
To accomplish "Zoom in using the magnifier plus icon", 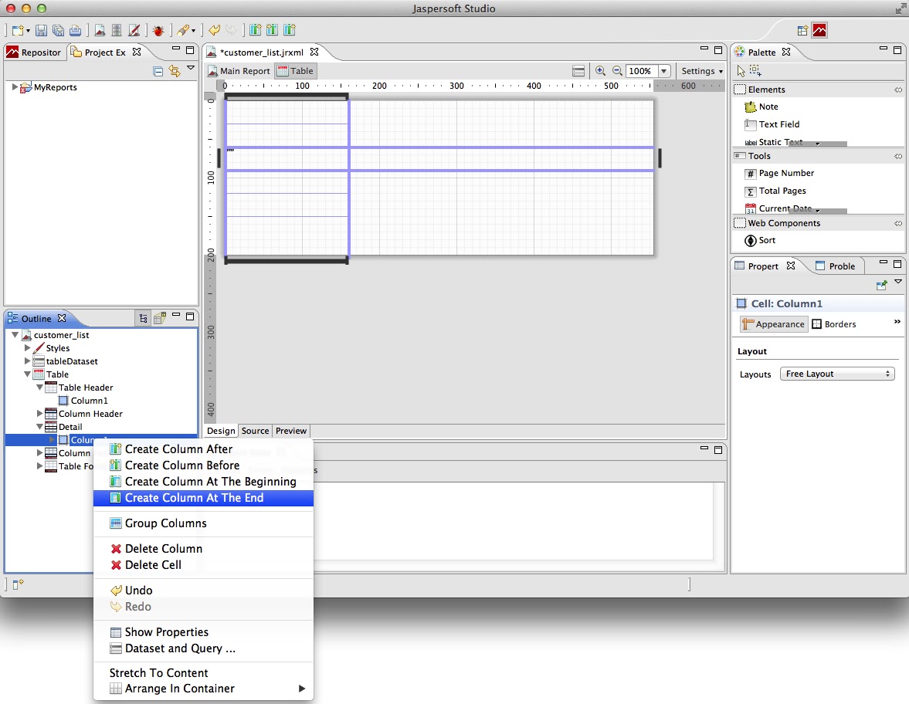I will (x=602, y=70).
